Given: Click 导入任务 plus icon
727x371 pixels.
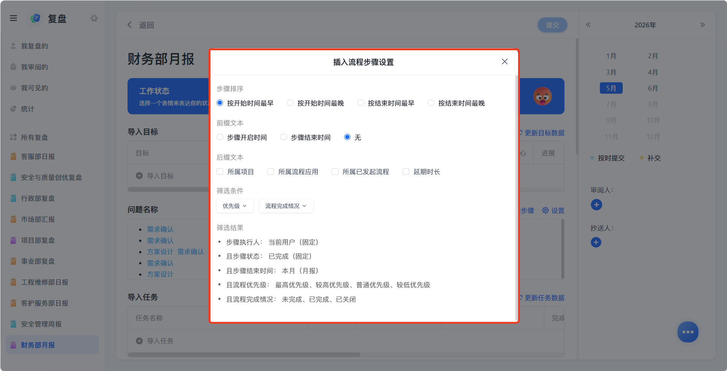Looking at the screenshot, I should pyautogui.click(x=139, y=341).
